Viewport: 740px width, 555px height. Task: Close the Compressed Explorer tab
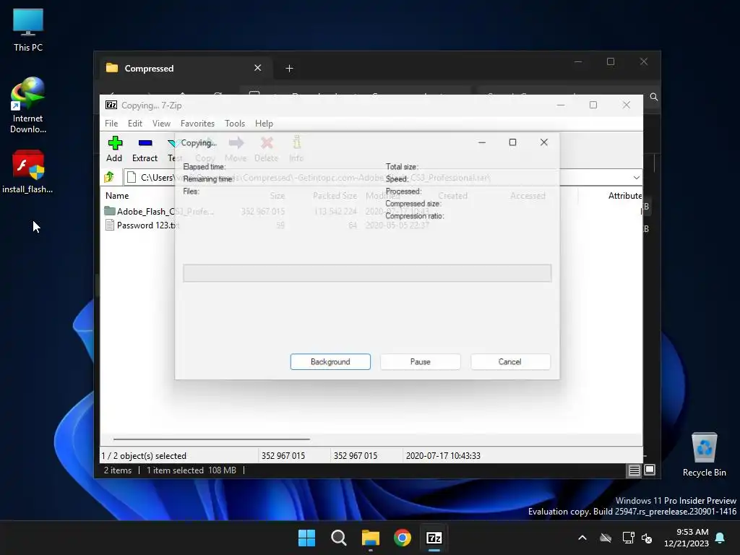pos(258,68)
